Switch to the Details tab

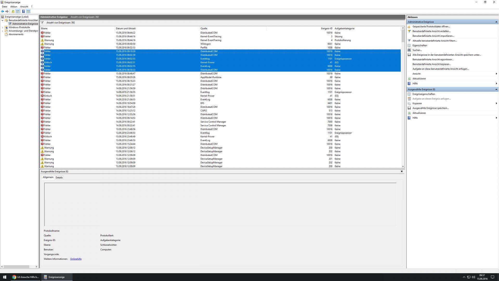[x=59, y=178]
